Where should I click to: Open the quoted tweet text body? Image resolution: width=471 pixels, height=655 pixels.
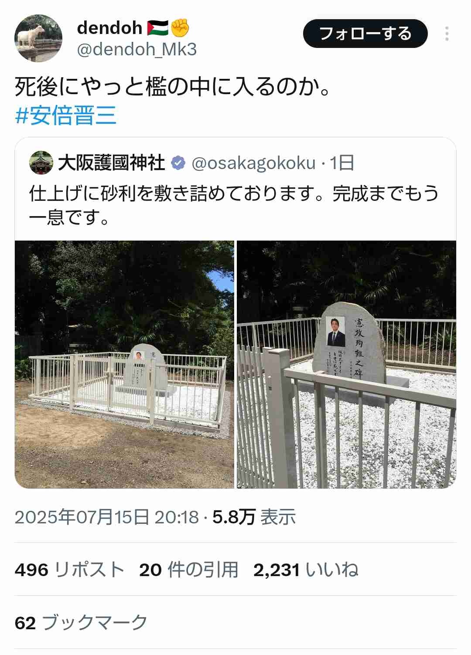tap(234, 205)
